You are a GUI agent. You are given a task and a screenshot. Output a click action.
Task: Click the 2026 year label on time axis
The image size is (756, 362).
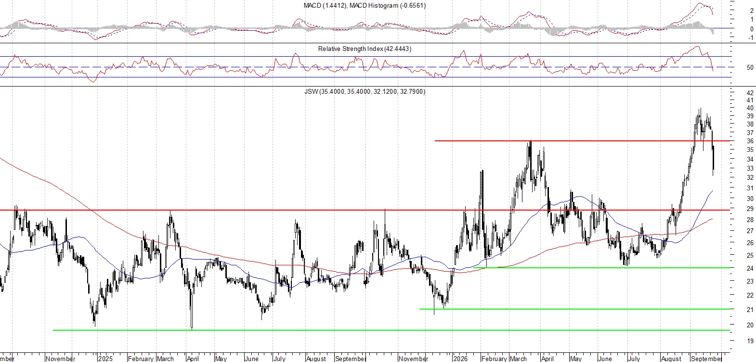click(x=460, y=358)
